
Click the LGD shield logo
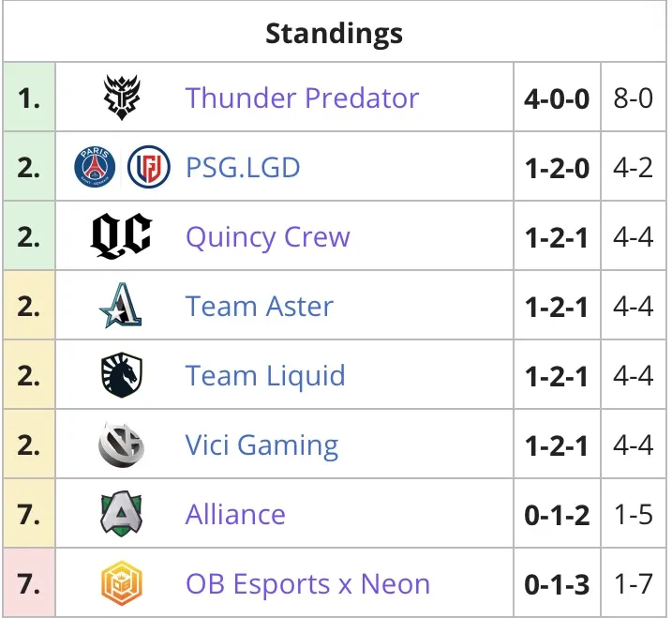[149, 167]
